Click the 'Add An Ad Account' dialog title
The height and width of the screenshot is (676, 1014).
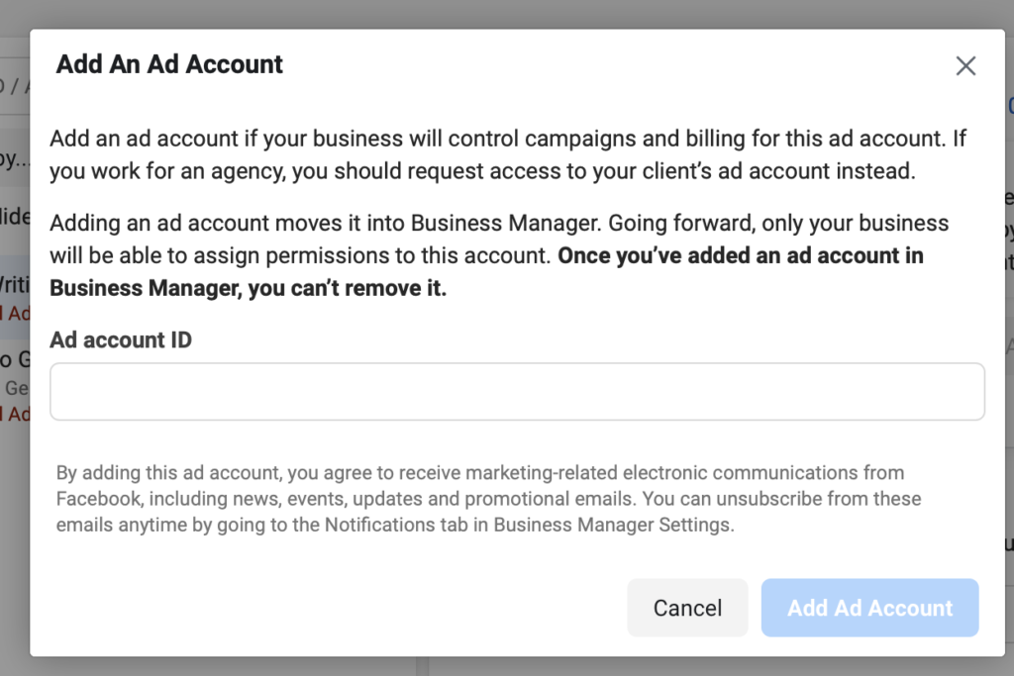pos(169,65)
